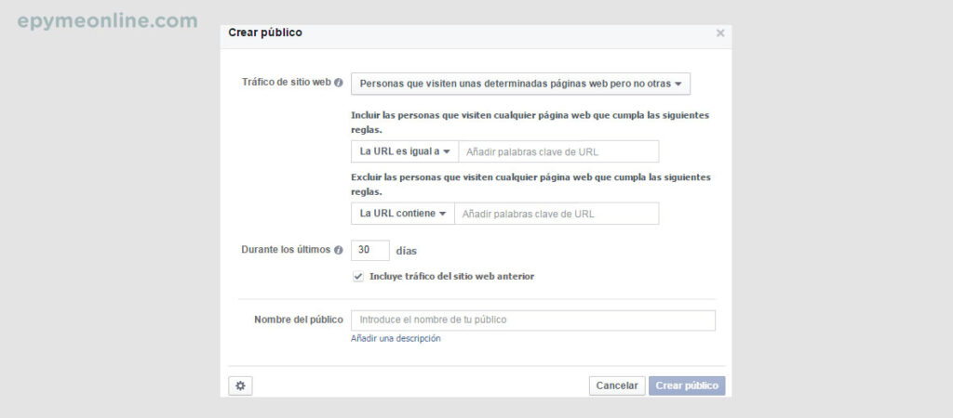
Task: Click the 'Nombre del público' label
Action: coord(299,320)
